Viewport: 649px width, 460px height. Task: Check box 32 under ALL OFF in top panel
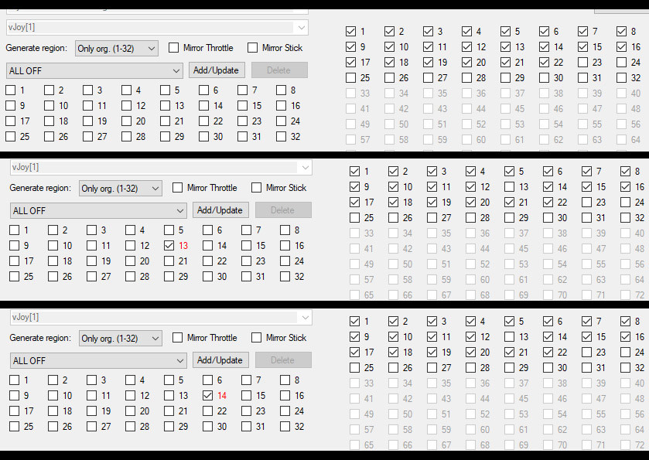pyautogui.click(x=281, y=137)
